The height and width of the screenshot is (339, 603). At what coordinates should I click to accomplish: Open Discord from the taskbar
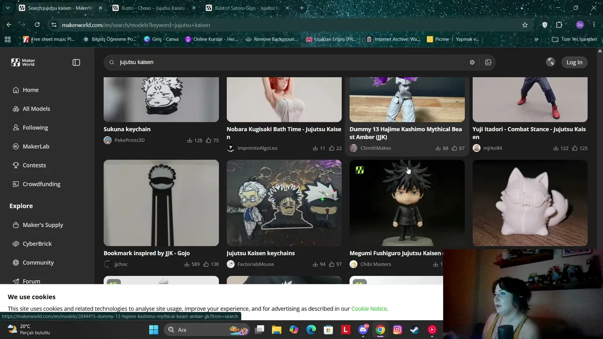point(363,330)
